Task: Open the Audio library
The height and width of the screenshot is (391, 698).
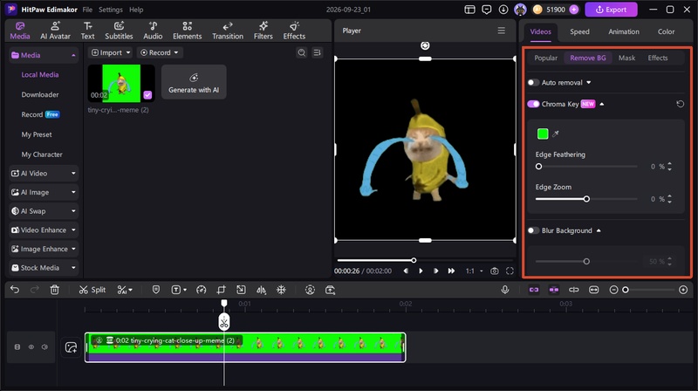Action: (x=153, y=31)
